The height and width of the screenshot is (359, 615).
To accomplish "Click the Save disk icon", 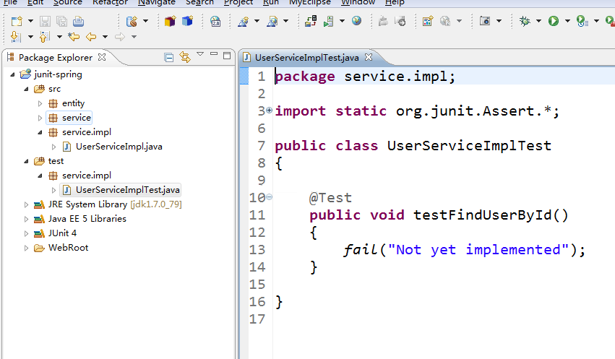I will (45, 21).
